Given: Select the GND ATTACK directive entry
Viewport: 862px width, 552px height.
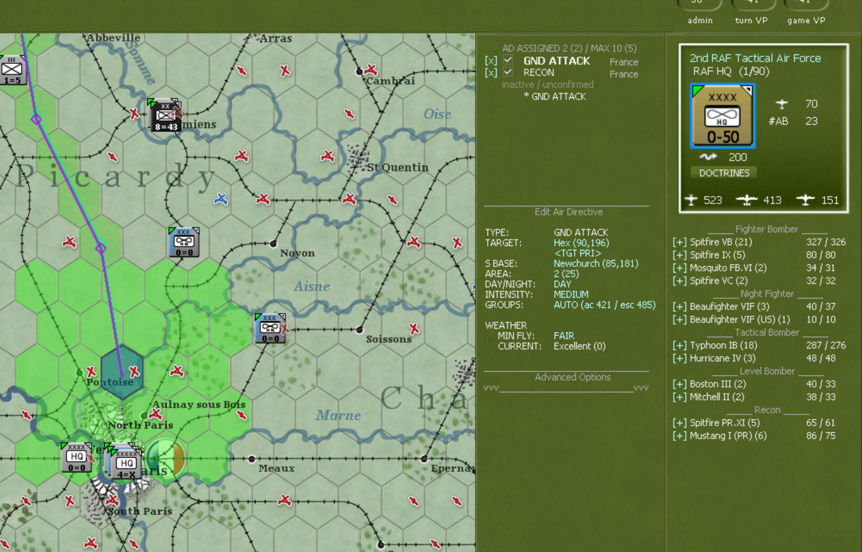Looking at the screenshot, I should click(556, 61).
